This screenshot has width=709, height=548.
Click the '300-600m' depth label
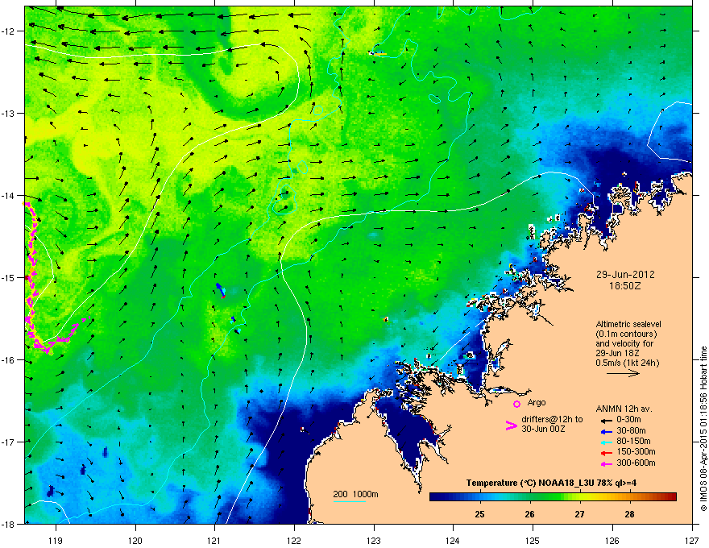coord(636,463)
